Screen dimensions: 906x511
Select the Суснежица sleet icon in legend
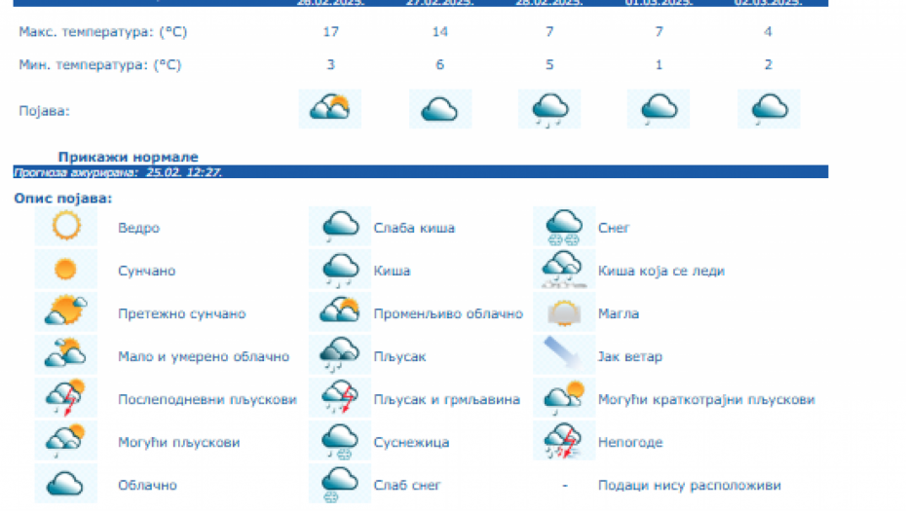coord(340,442)
